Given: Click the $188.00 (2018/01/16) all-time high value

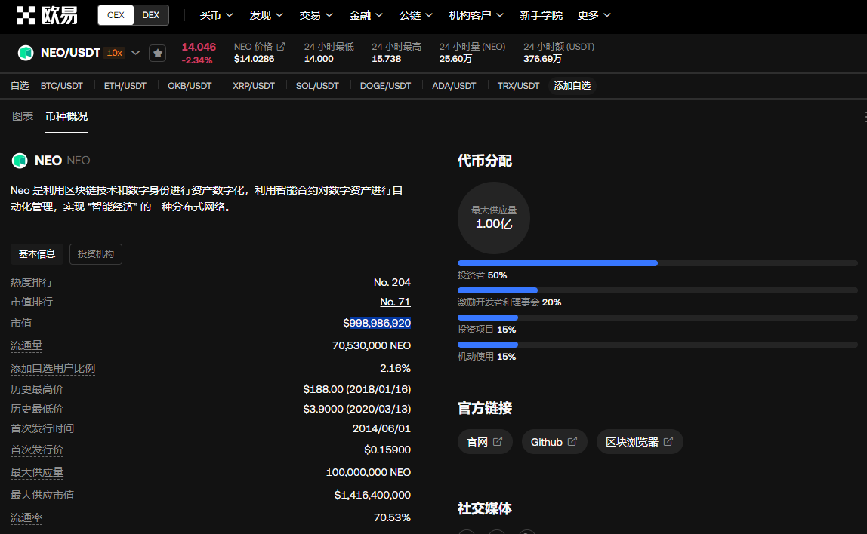Looking at the screenshot, I should 357,389.
